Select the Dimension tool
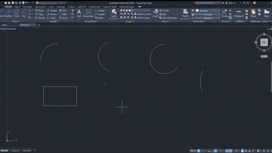Image resolution: width=272 pixels, height=153 pixels. pyautogui.click(x=88, y=13)
